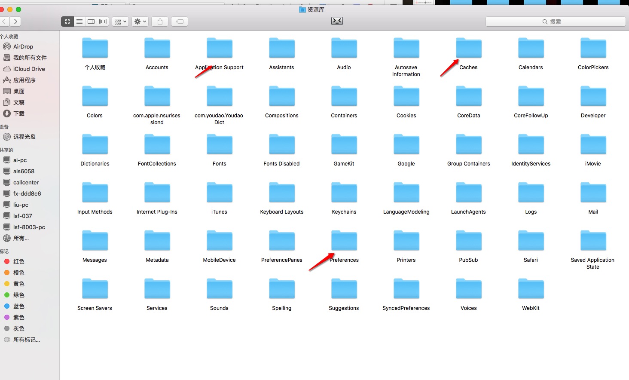The width and height of the screenshot is (629, 380).
Task: Open 下载 in the sidebar
Action: coord(19,113)
